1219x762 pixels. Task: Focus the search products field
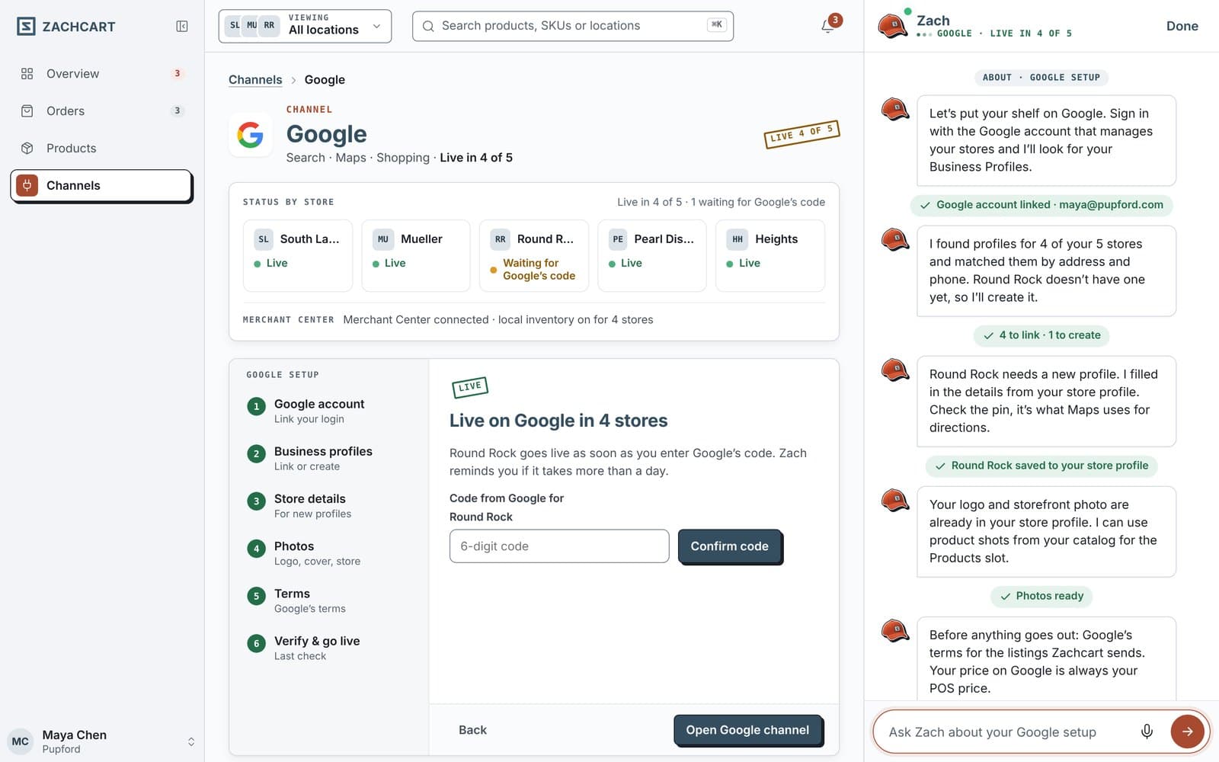click(573, 26)
